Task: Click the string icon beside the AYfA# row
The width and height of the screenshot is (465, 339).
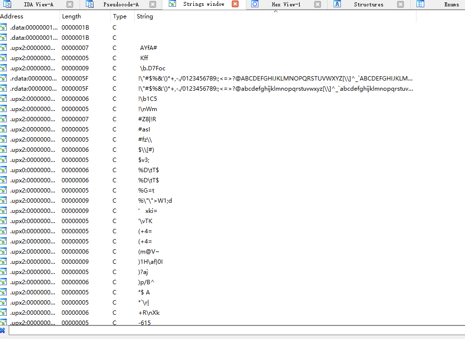Action: point(4,48)
